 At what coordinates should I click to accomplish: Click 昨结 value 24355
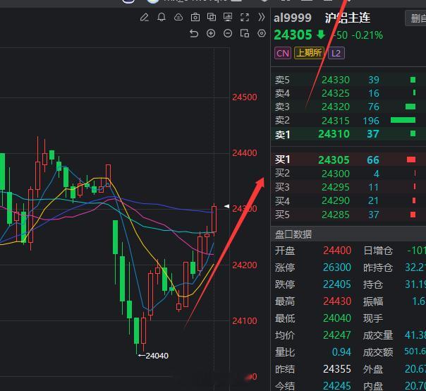pyautogui.click(x=337, y=369)
